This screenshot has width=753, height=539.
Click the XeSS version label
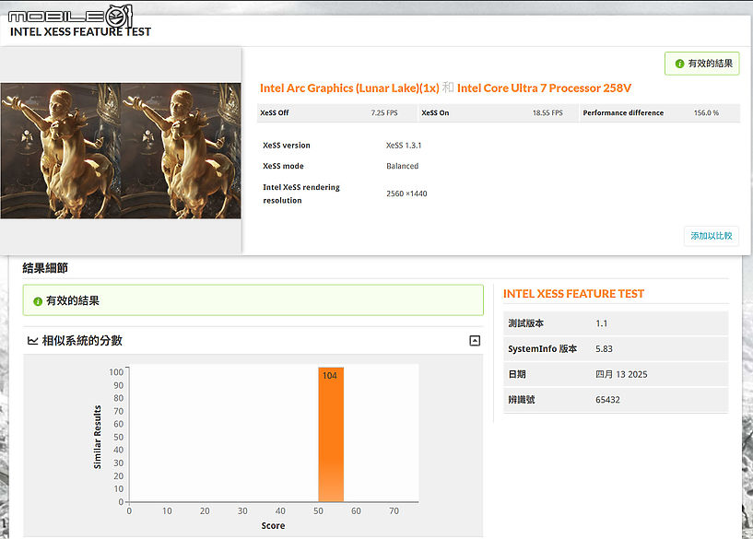tap(287, 146)
